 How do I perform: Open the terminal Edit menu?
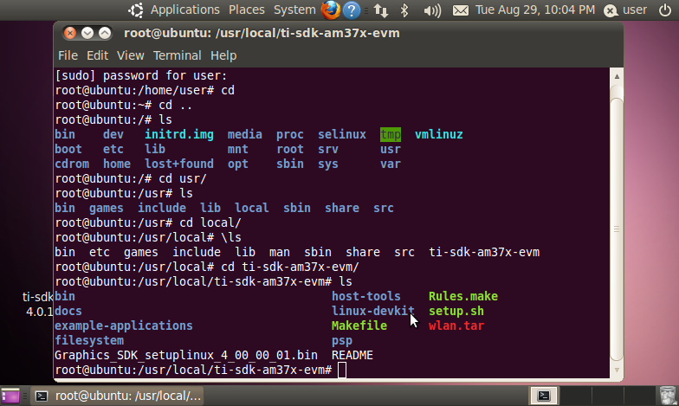click(x=97, y=55)
